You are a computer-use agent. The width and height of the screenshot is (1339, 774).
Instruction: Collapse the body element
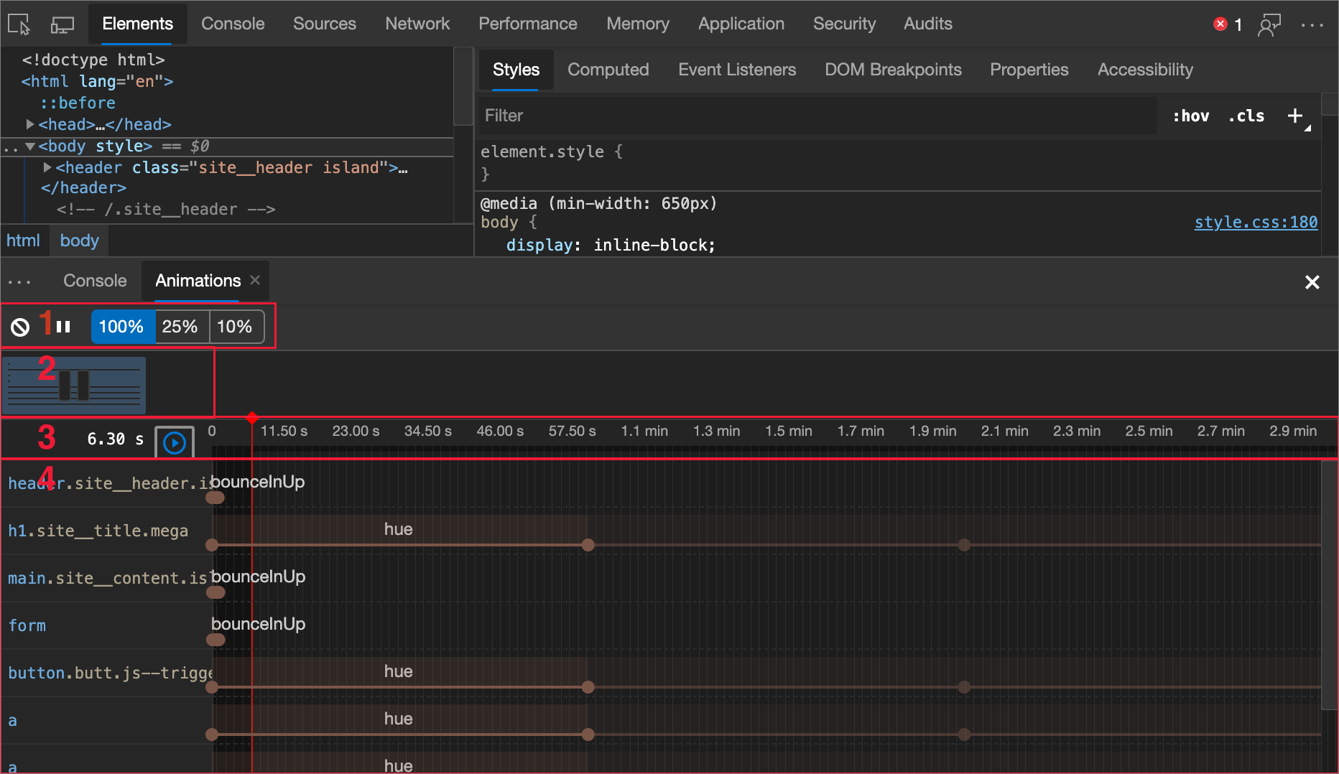[30, 146]
